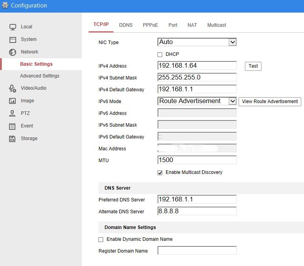
Task: Open Advanced Settings in the sidebar
Action: coord(40,76)
